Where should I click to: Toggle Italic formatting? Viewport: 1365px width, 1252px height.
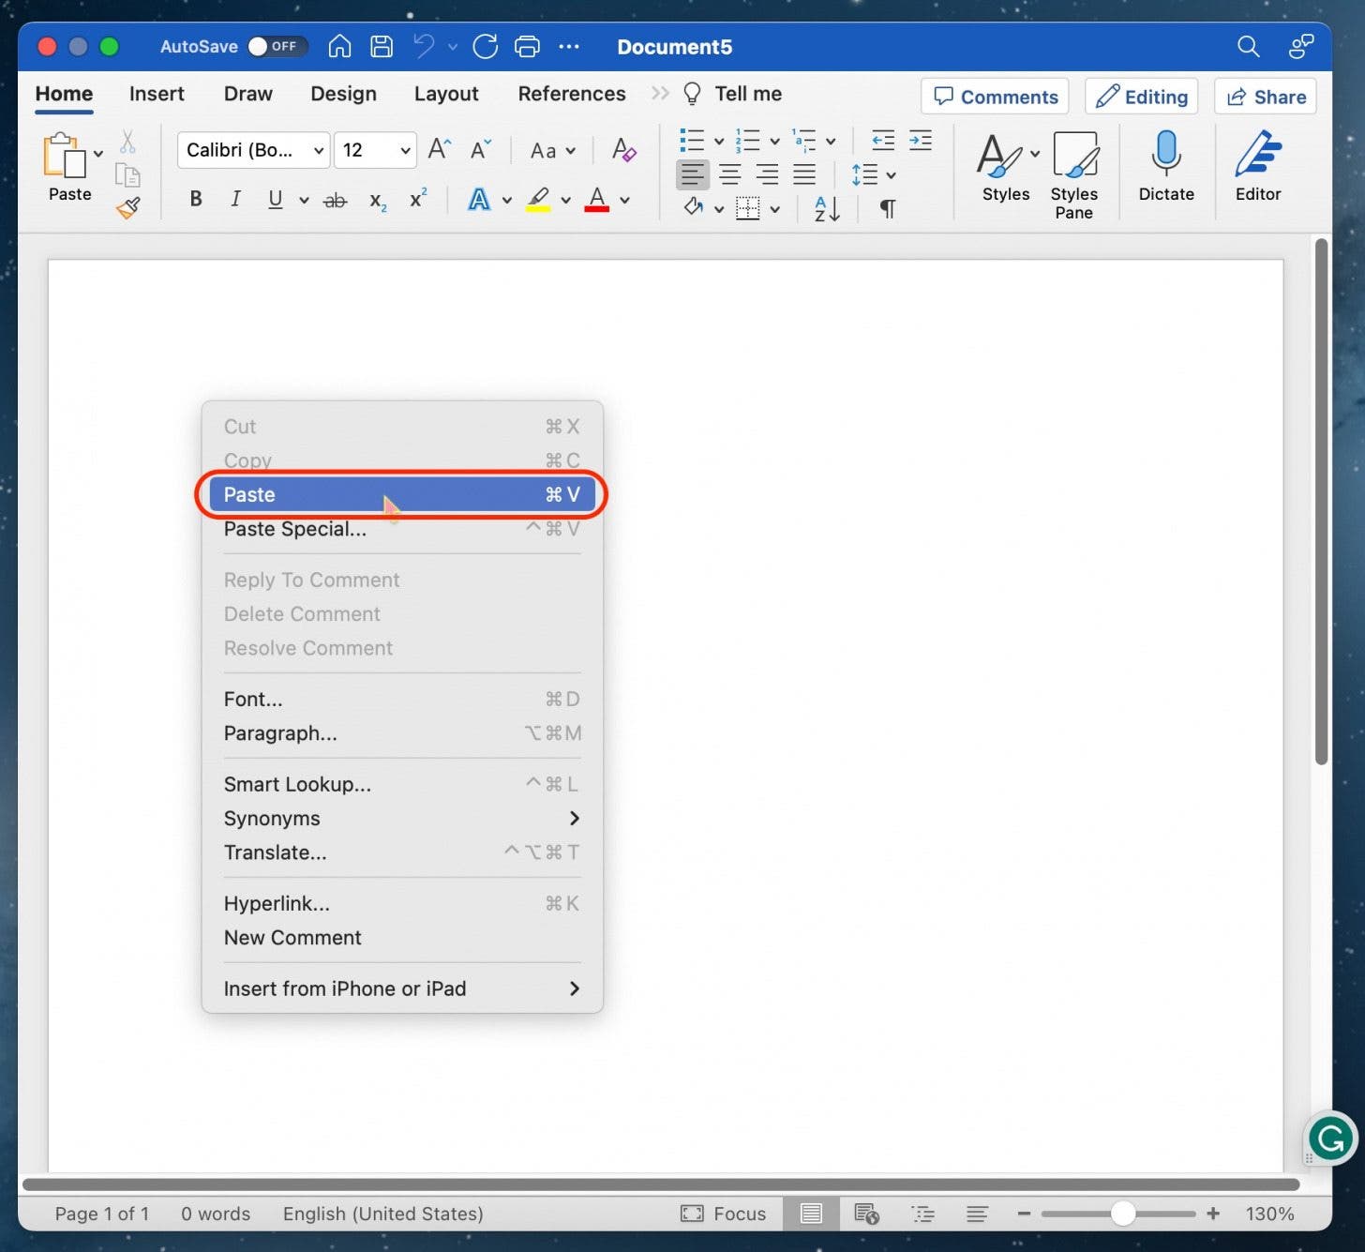tap(235, 199)
